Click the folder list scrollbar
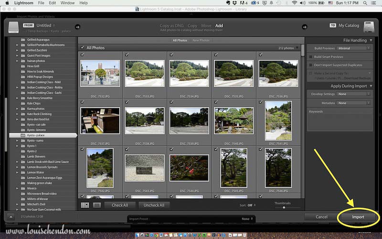 click(x=6, y=124)
